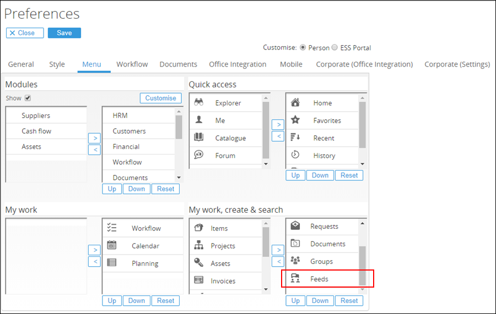This screenshot has height=314, width=496.
Task: Click the Modules list scroll-down arrow
Action: [179, 178]
